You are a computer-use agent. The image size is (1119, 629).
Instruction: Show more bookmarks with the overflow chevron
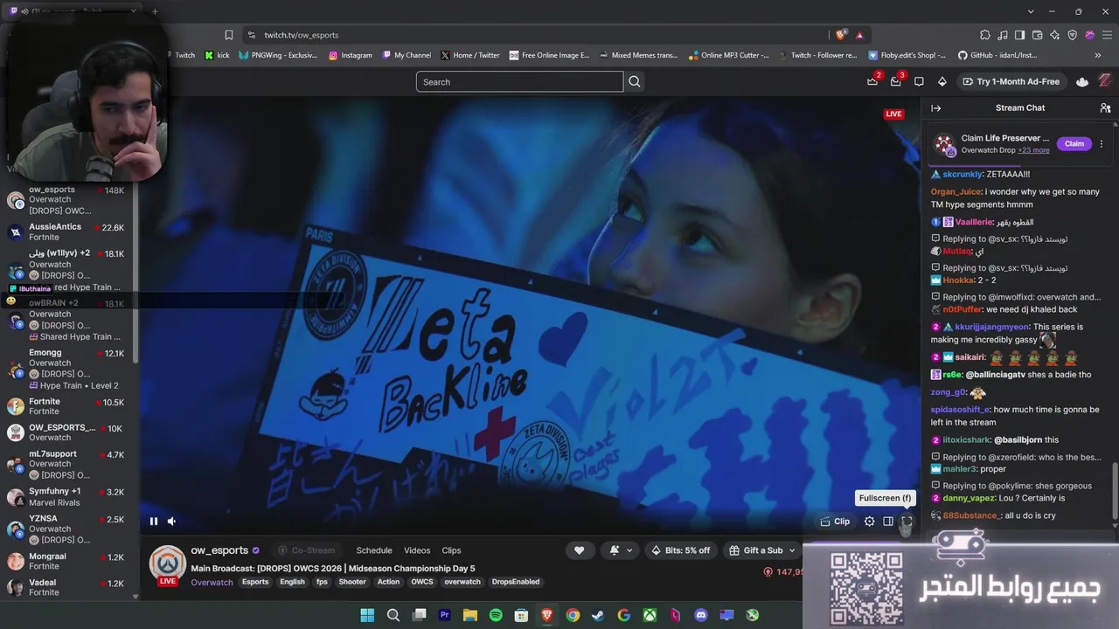1098,55
